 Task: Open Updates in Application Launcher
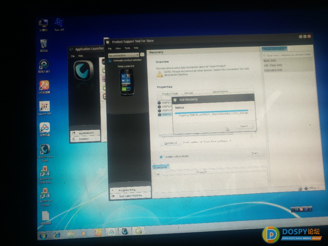tap(85, 139)
